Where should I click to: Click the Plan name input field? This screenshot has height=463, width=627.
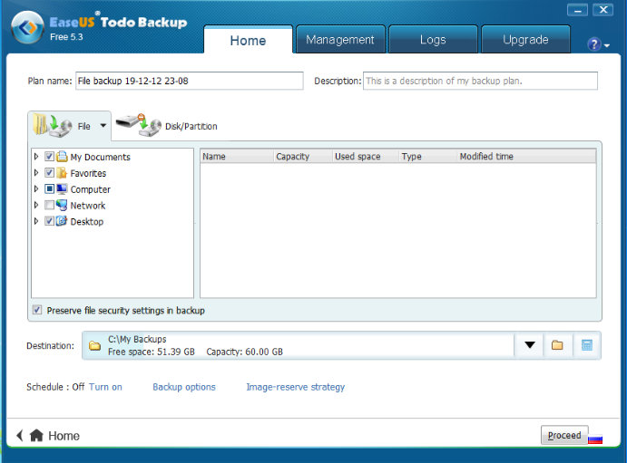pyautogui.click(x=189, y=81)
